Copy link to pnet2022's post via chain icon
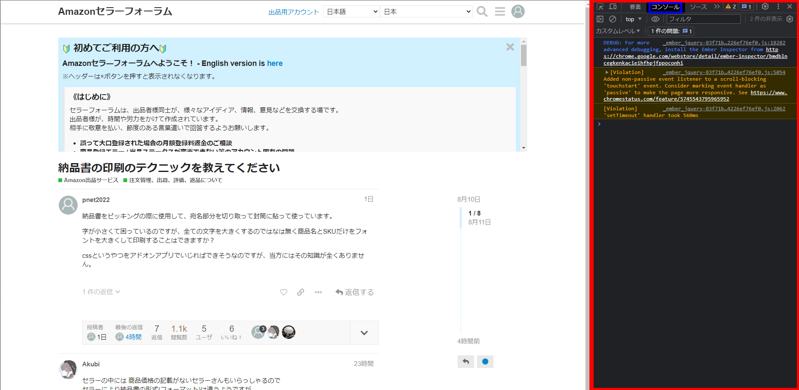 pos(300,292)
